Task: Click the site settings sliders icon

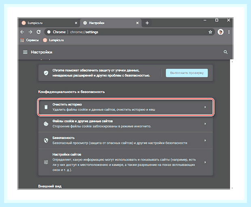Action: click(46, 162)
